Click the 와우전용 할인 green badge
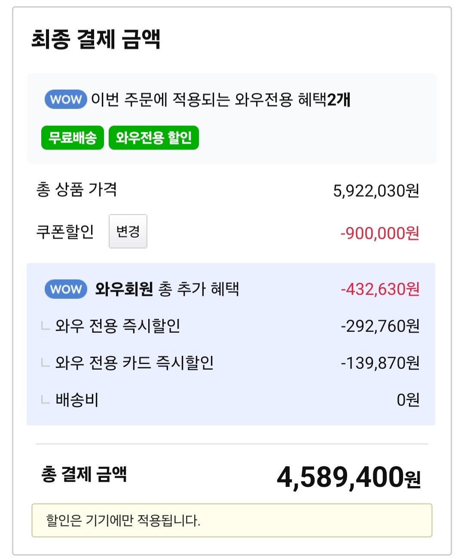The width and height of the screenshot is (464, 559). coord(154,138)
